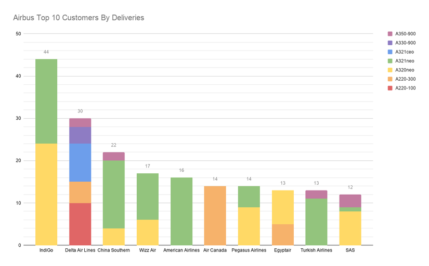Click the 44 data label above IndiGo

tap(46, 52)
